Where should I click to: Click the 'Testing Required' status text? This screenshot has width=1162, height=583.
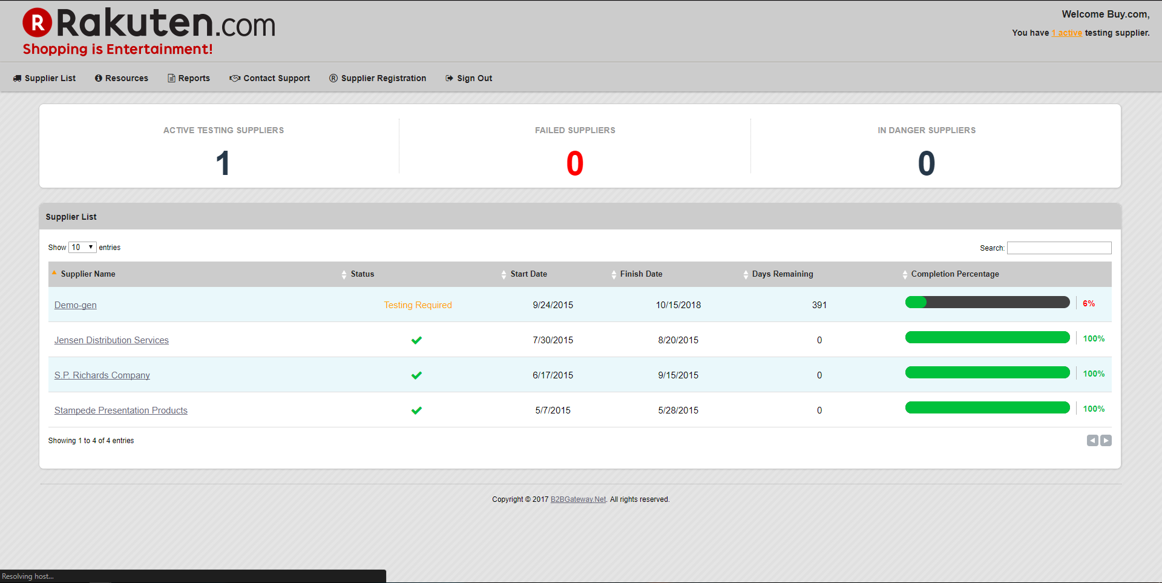[418, 305]
